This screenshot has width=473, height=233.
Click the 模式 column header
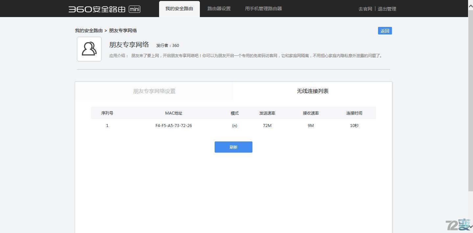point(234,113)
